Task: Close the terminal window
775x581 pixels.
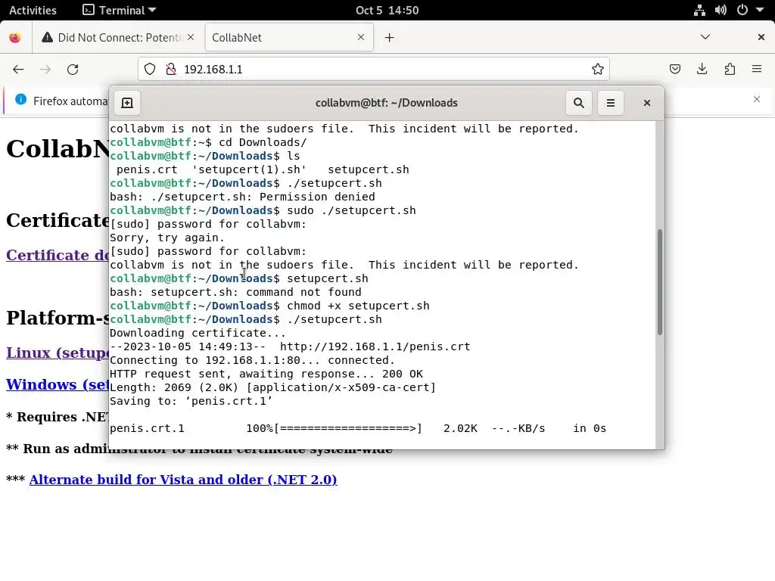Action: tap(646, 103)
